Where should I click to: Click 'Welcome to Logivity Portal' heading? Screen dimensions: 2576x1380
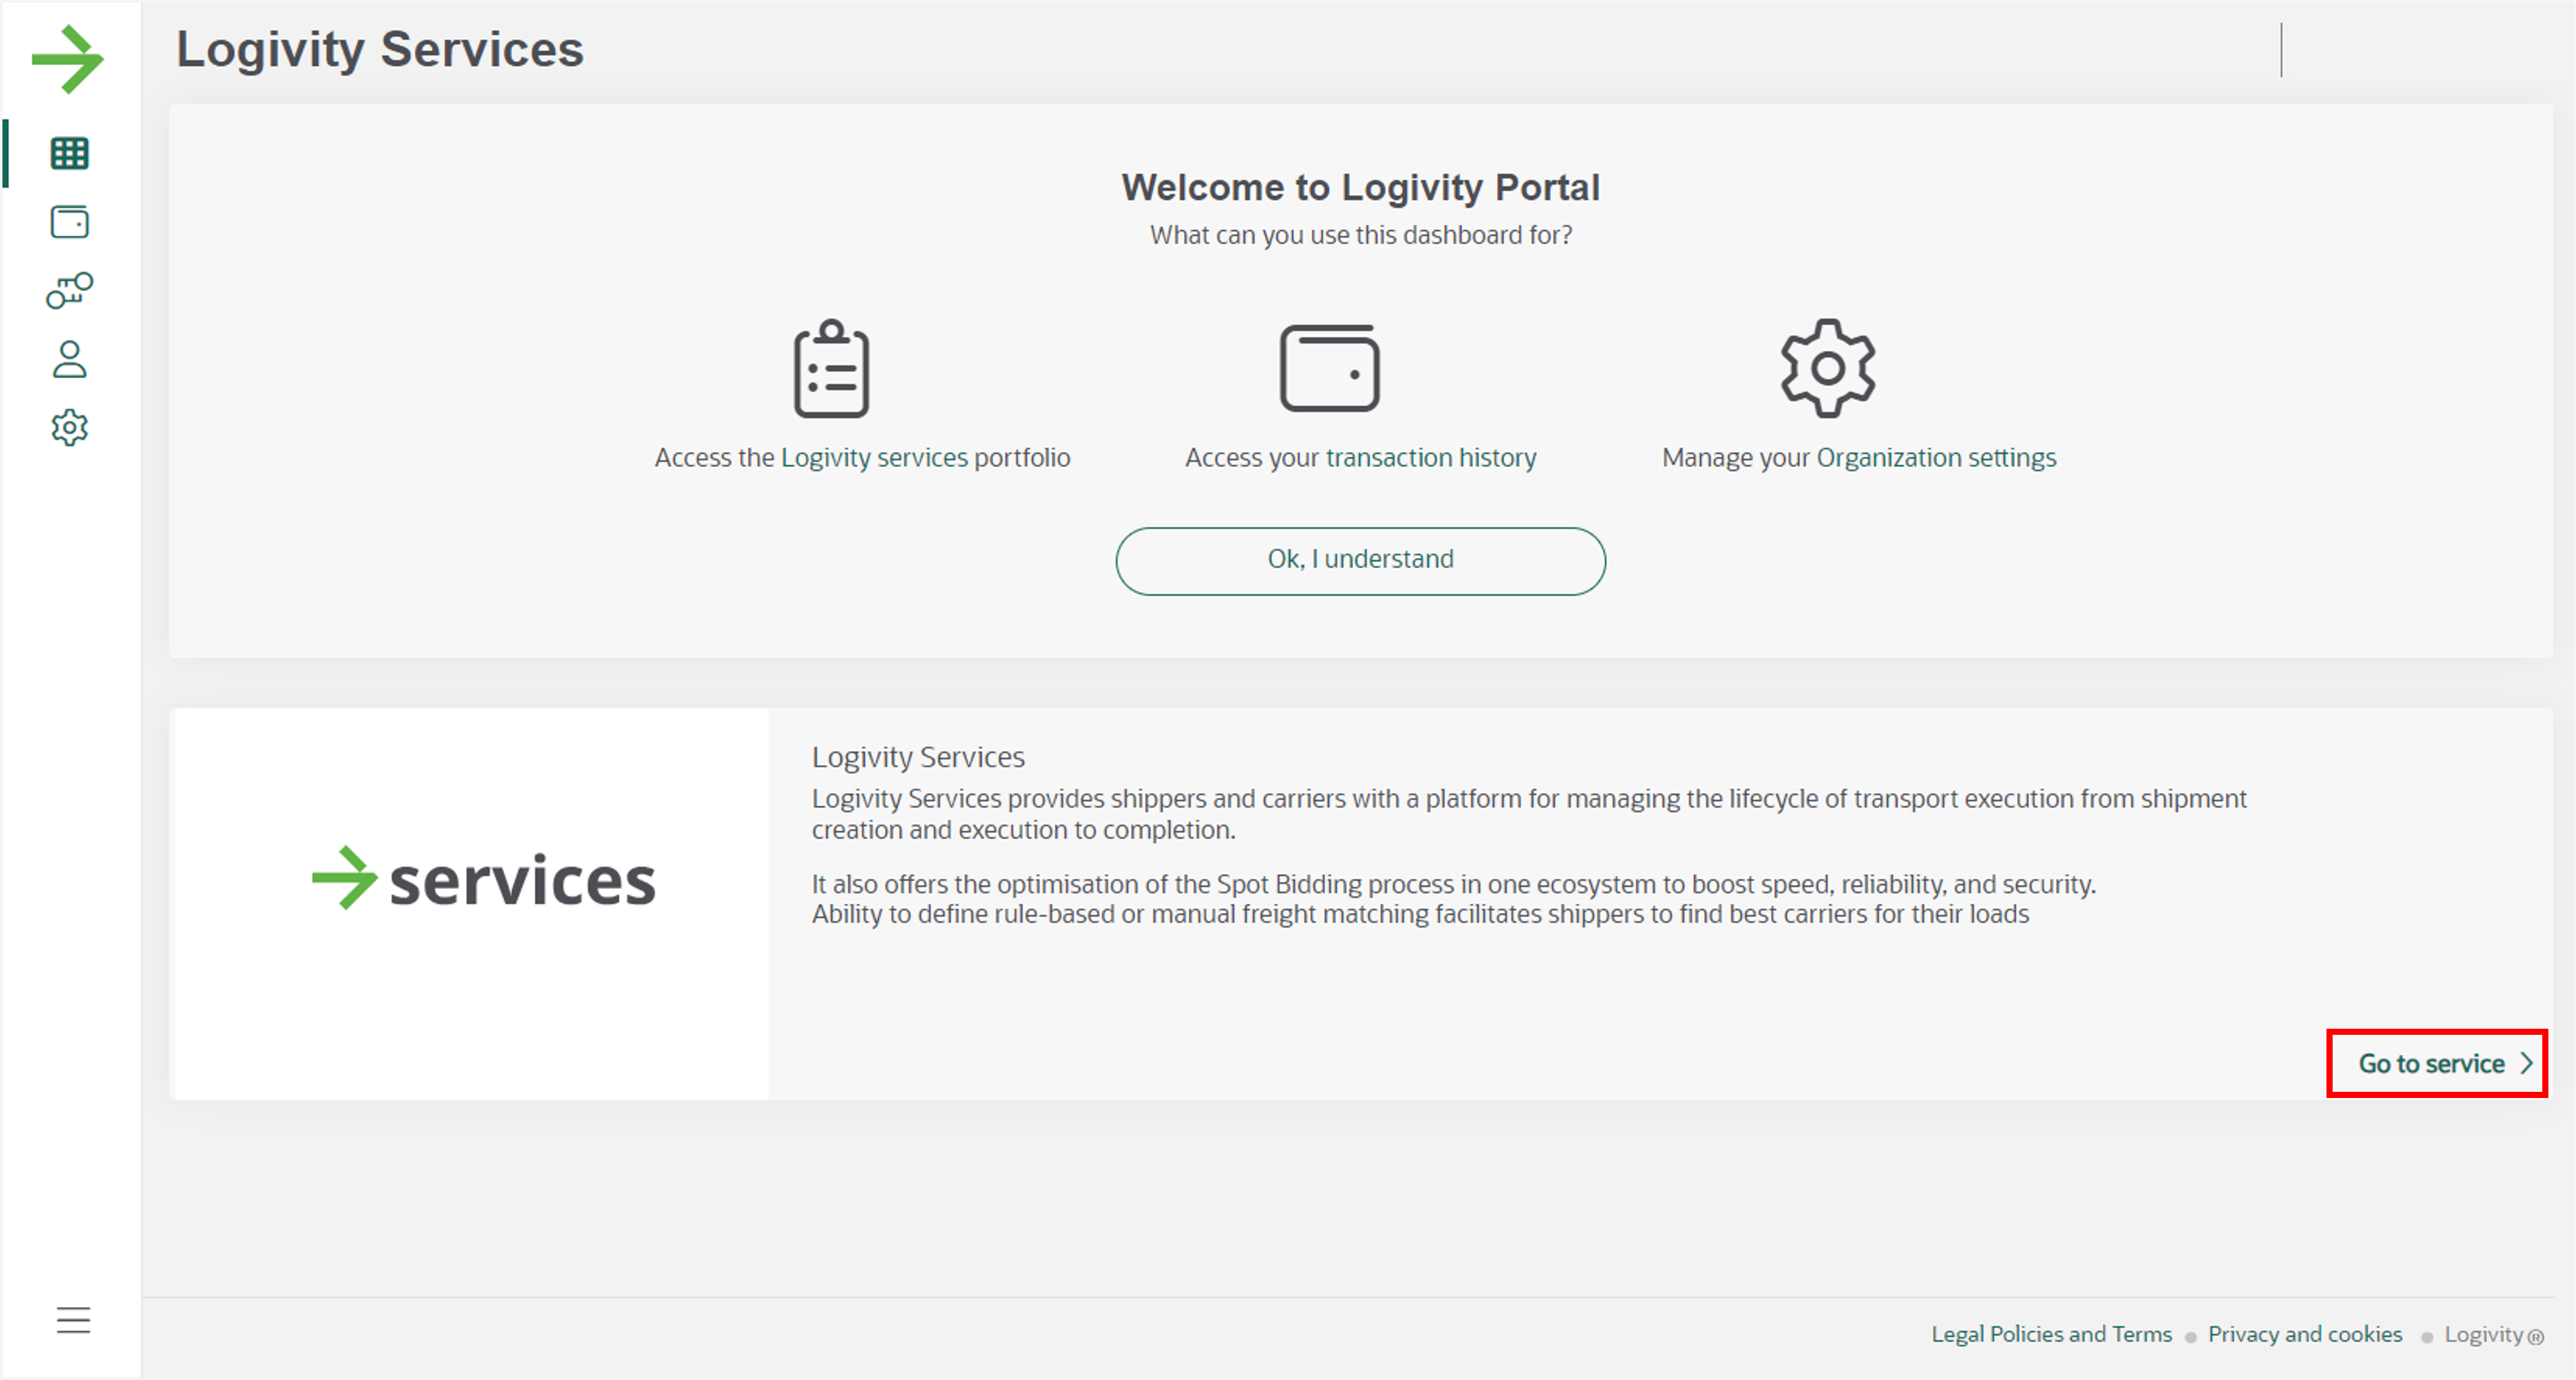[x=1361, y=188]
